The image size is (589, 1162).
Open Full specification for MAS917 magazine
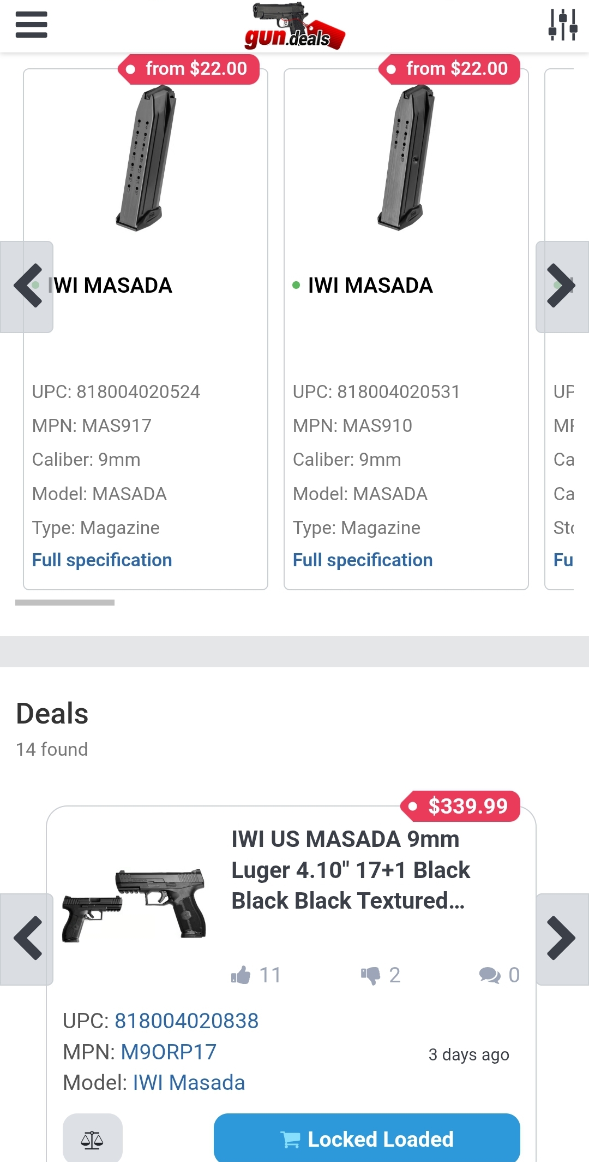pyautogui.click(x=102, y=560)
